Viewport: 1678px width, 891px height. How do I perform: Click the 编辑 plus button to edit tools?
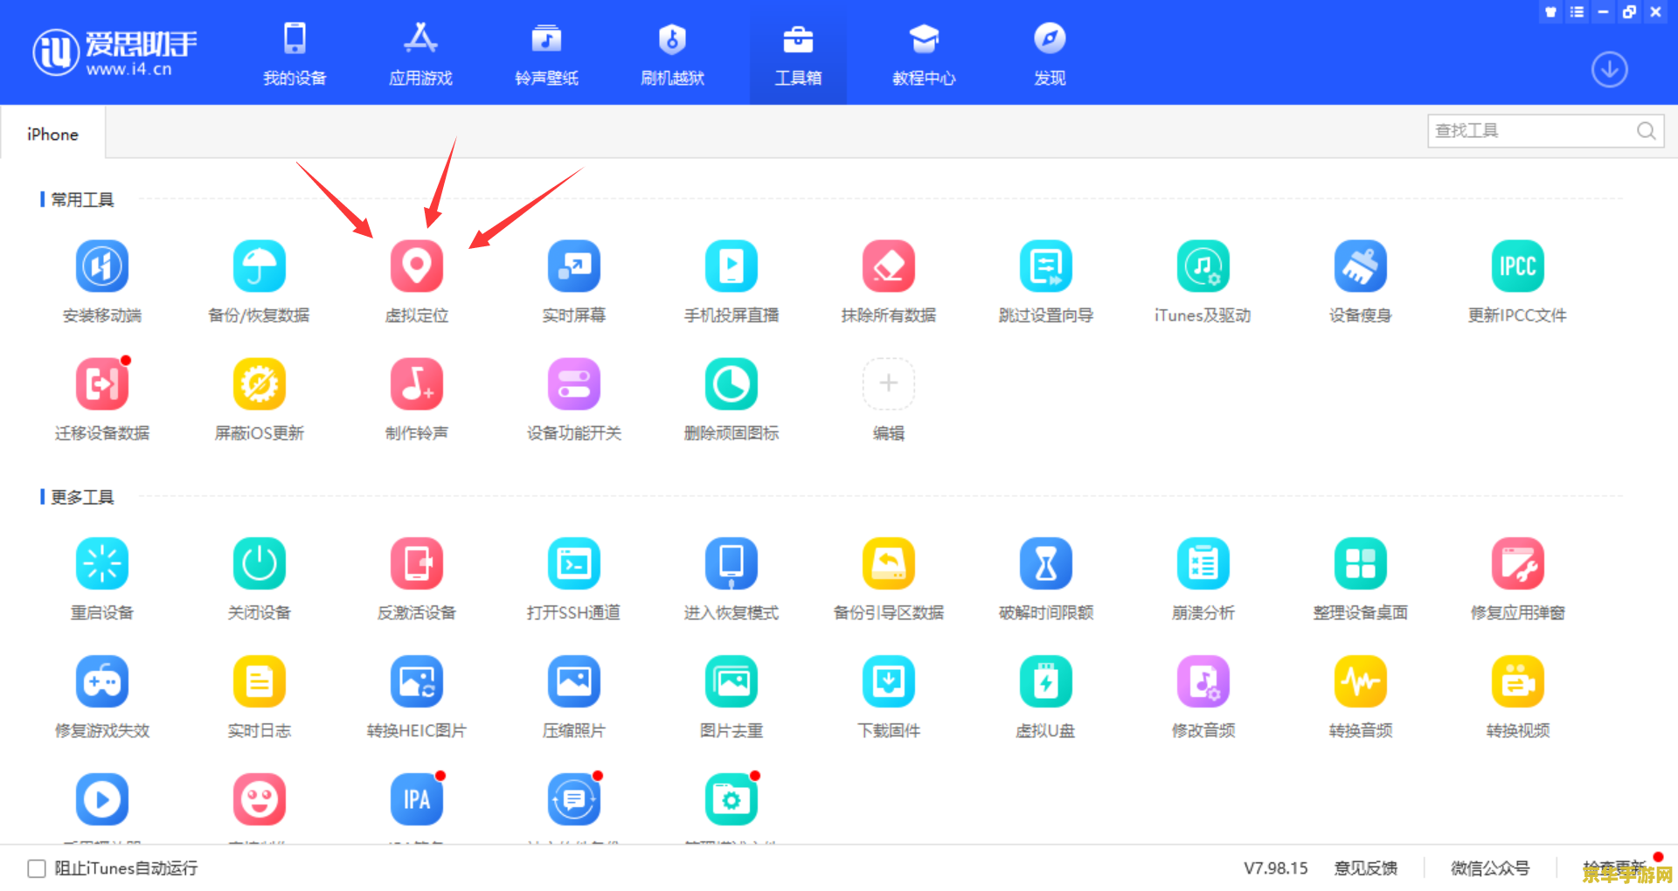pos(888,384)
